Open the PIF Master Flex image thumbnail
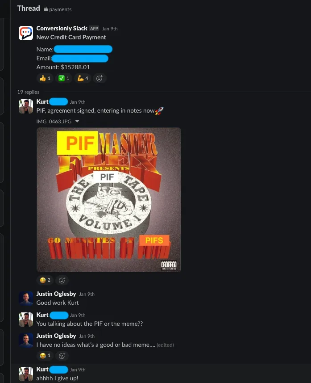Screen dimensions: 311x383 click(109, 200)
